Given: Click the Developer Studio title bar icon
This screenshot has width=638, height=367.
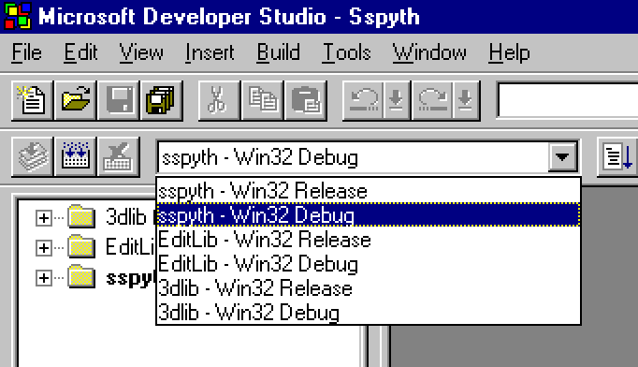Looking at the screenshot, I should tap(18, 16).
